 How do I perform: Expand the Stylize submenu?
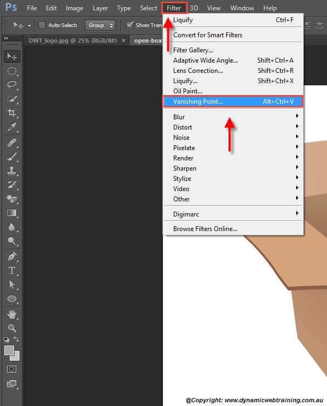coord(233,179)
